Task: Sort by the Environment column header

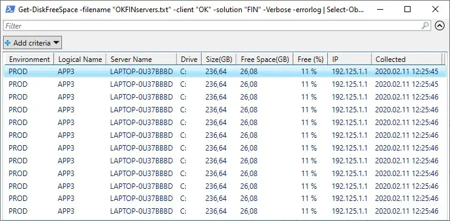Action: [29, 59]
